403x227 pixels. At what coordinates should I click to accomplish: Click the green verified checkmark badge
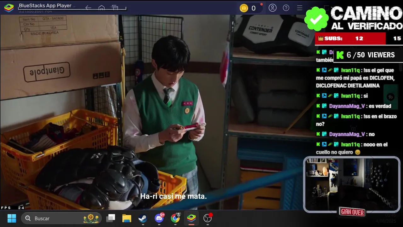point(316,20)
